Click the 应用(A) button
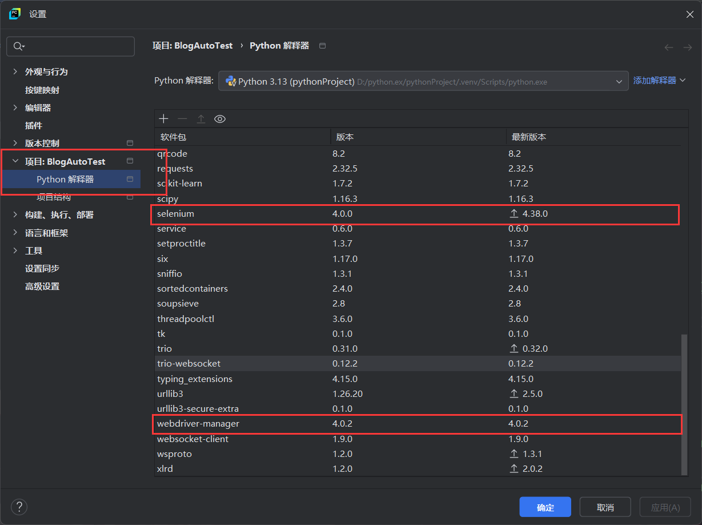The image size is (702, 525). pos(665,507)
